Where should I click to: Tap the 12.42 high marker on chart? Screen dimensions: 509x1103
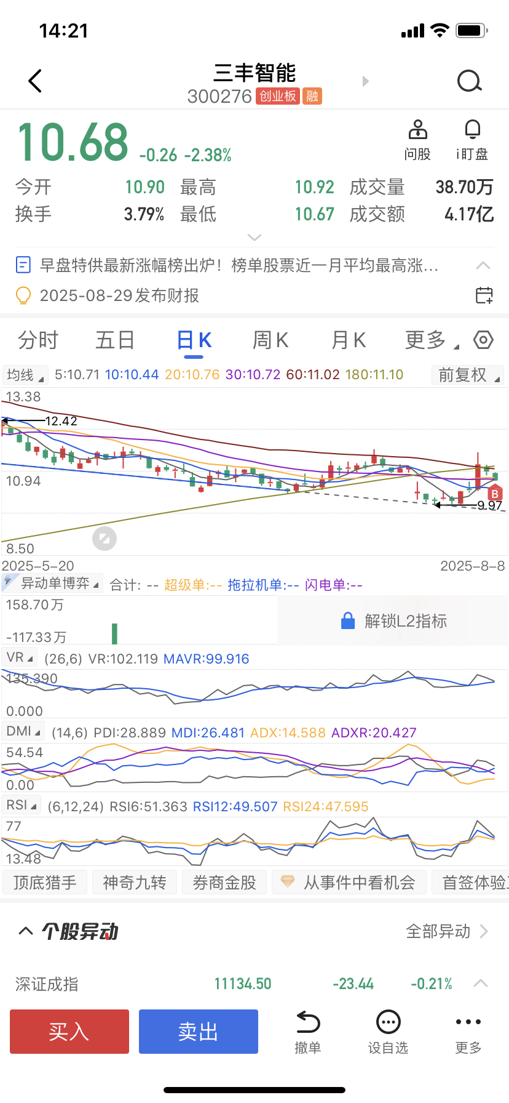click(61, 421)
